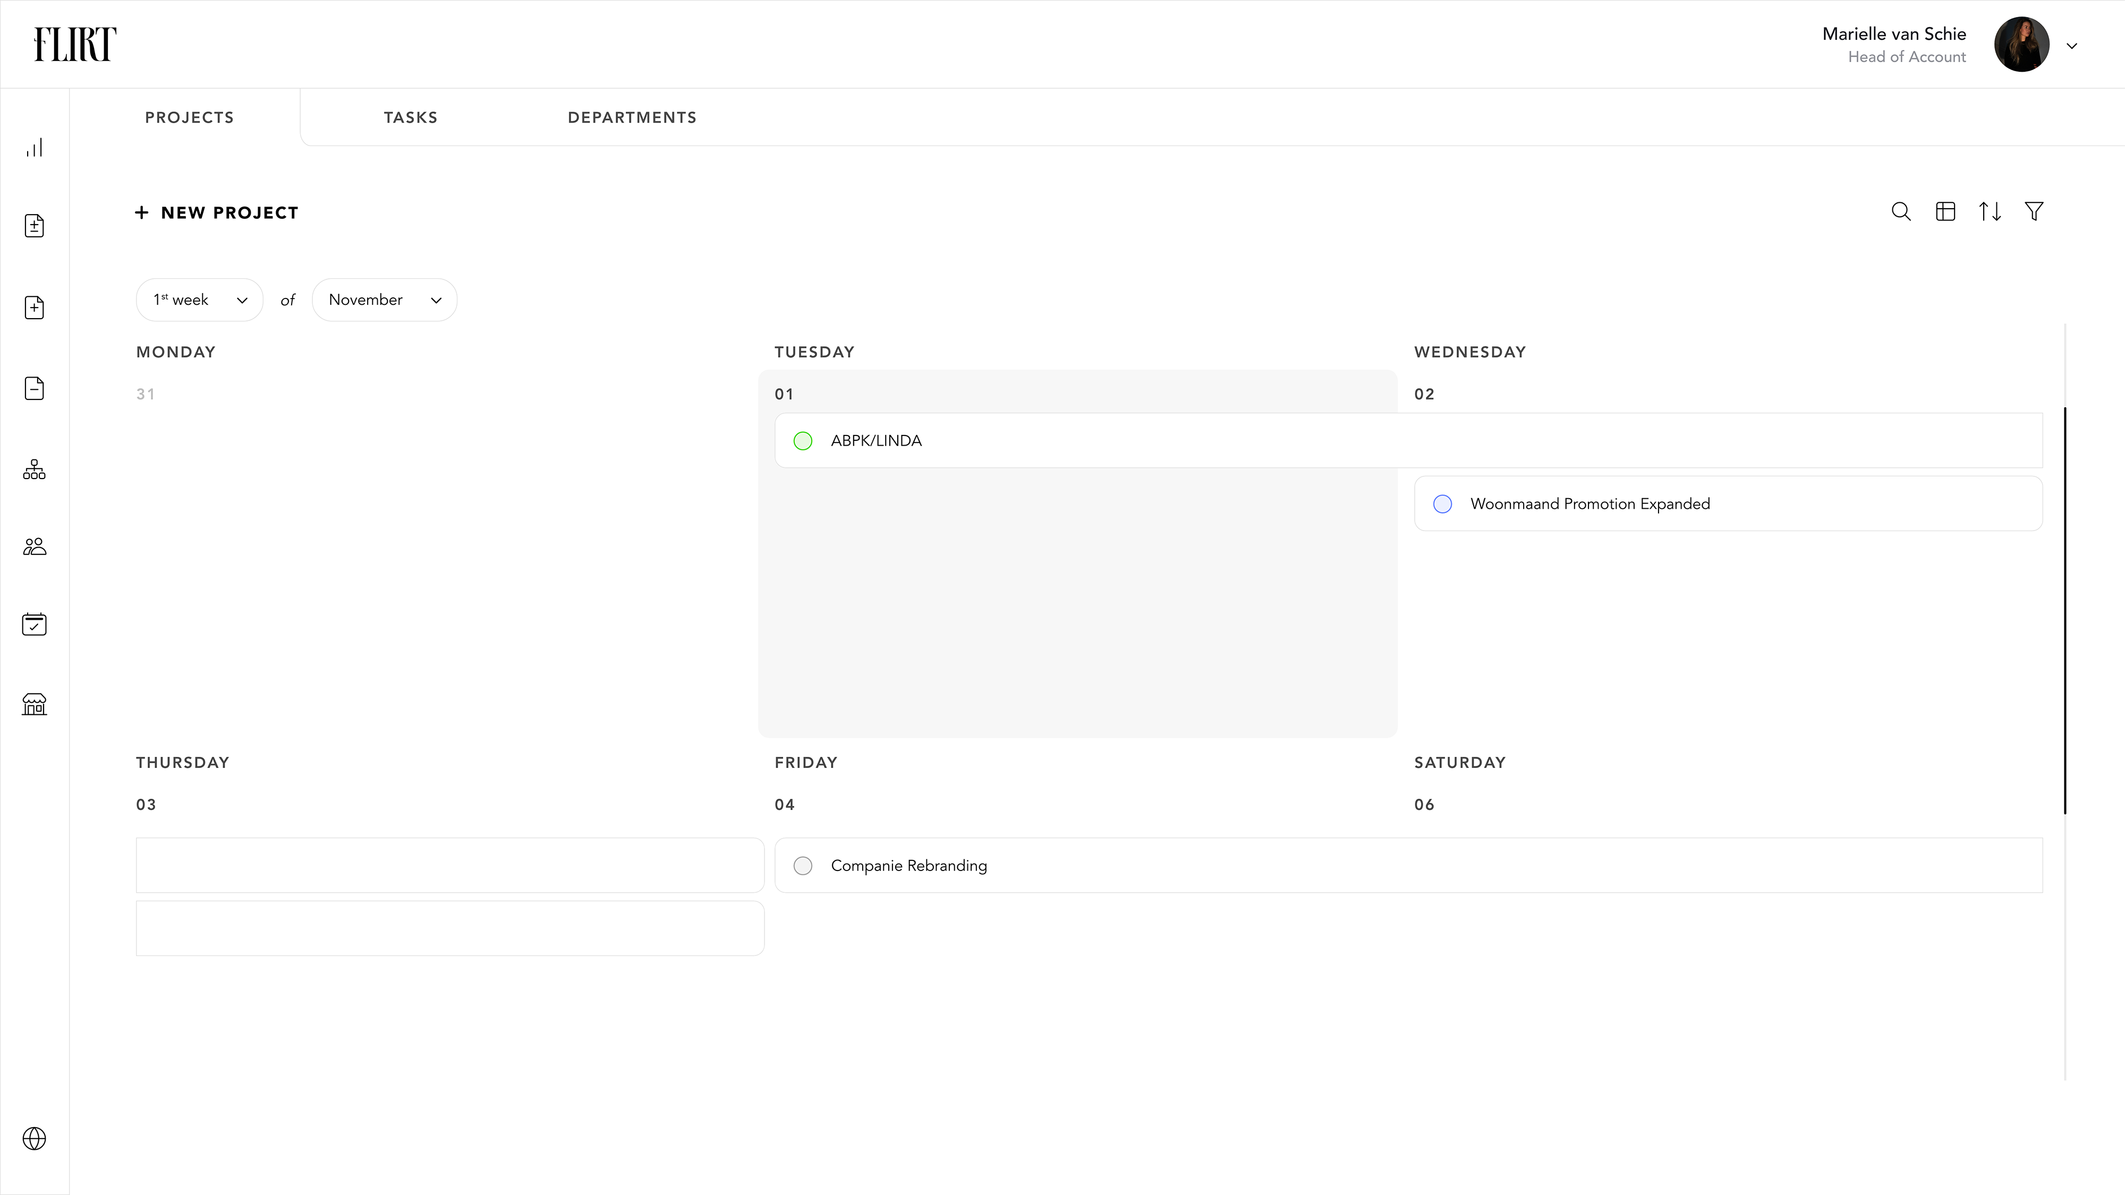Open the bar chart analytics sidebar icon
The height and width of the screenshot is (1195, 2125).
coord(34,149)
